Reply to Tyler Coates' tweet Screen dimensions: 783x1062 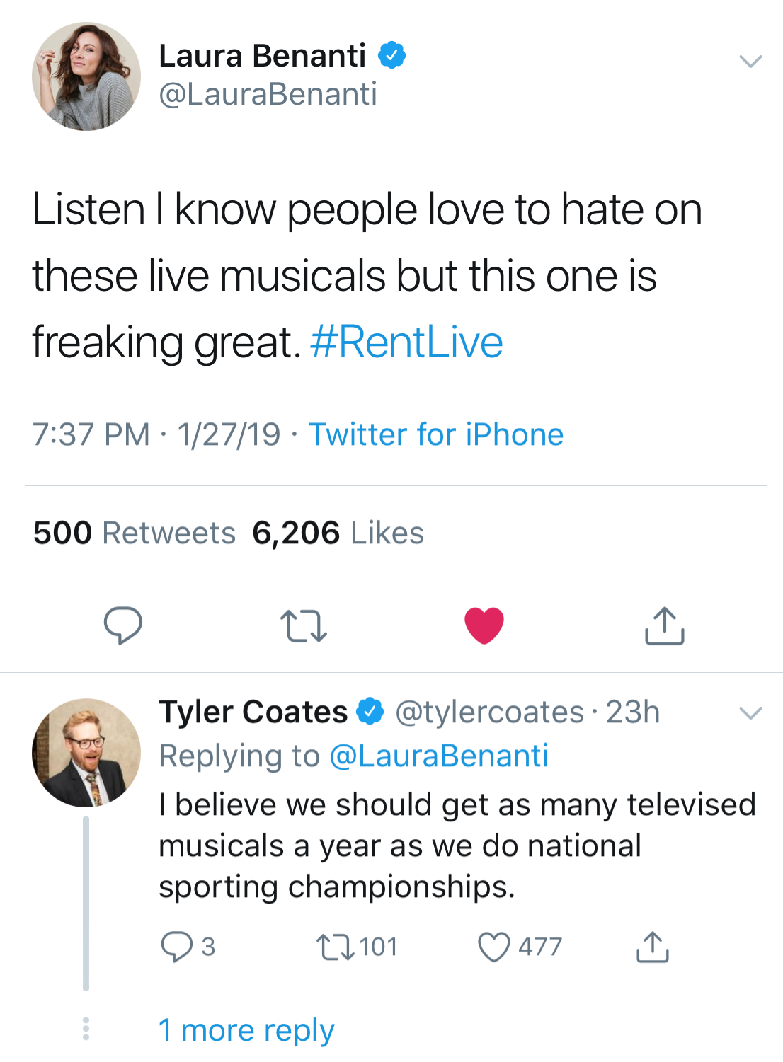176,947
